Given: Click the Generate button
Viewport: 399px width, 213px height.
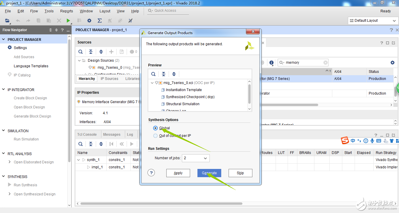Looking at the screenshot, I should [209, 173].
